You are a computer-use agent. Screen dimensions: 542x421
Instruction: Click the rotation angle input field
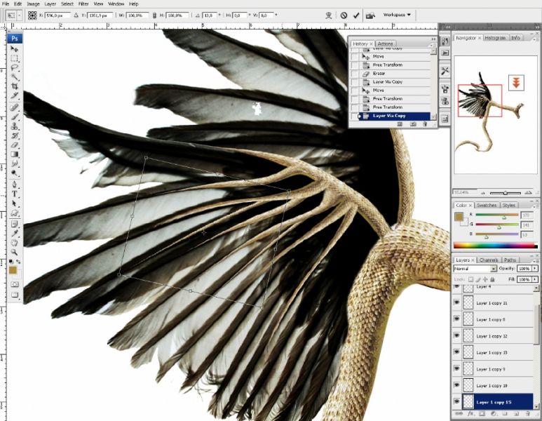[210, 15]
